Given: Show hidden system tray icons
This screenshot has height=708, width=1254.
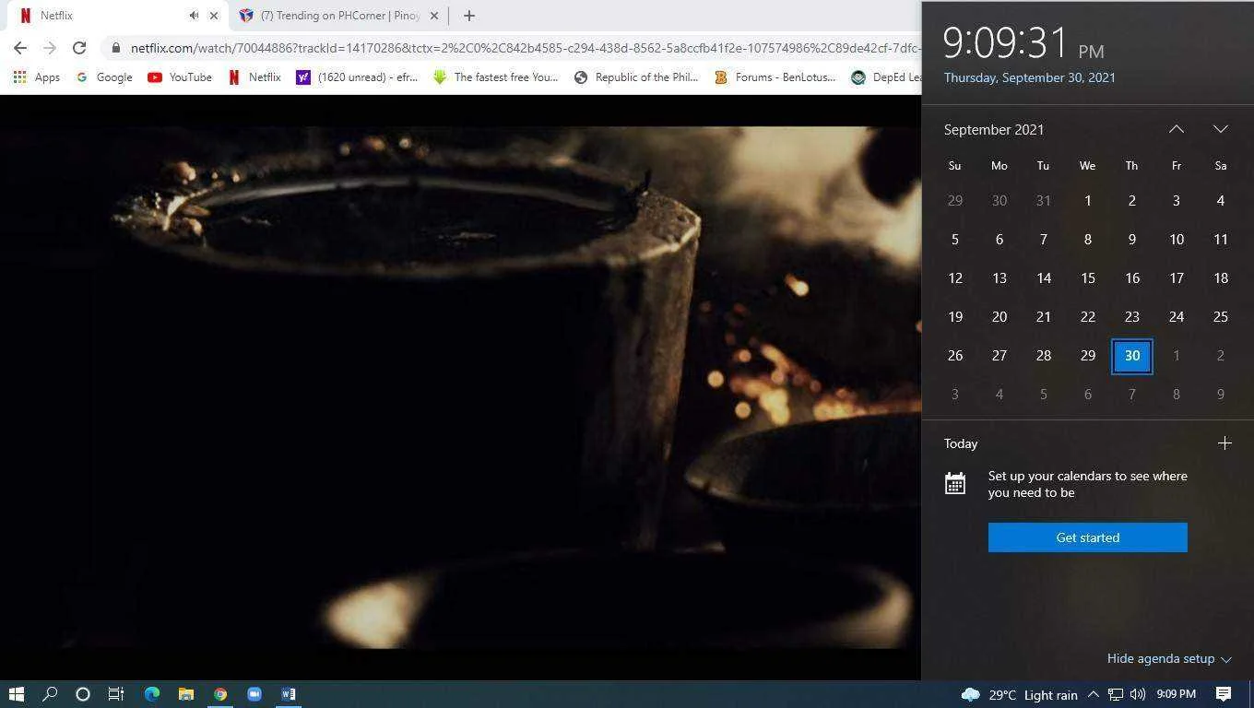Looking at the screenshot, I should pyautogui.click(x=1094, y=694).
